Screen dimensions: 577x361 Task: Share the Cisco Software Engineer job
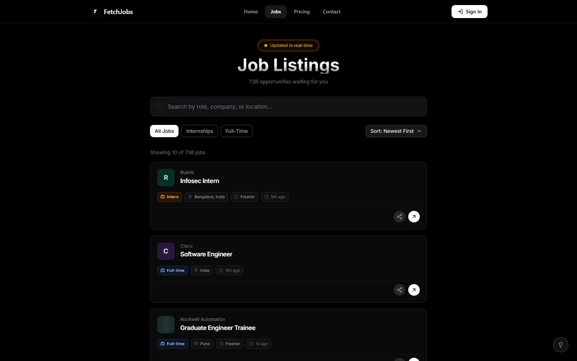(400, 290)
